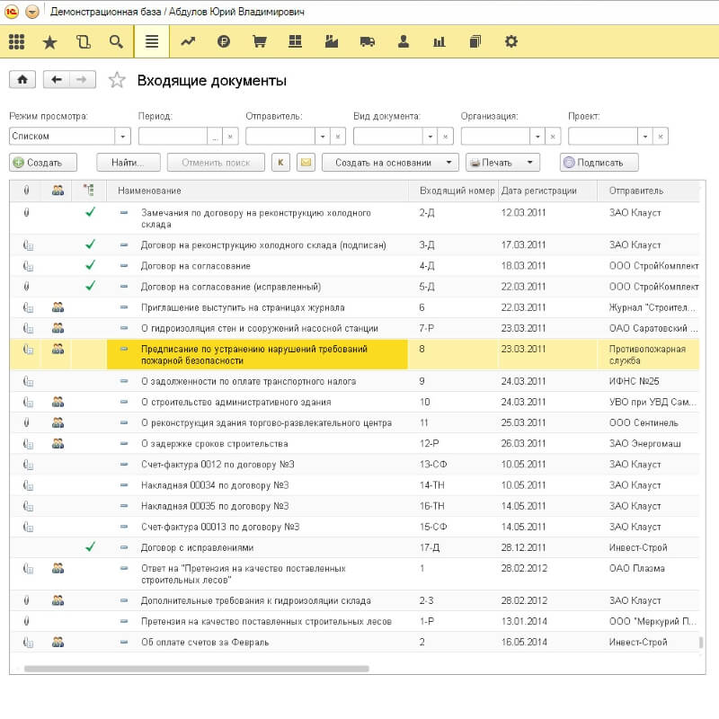The height and width of the screenshot is (719, 719).
Task: Click in the Период input field
Action: coord(173,137)
